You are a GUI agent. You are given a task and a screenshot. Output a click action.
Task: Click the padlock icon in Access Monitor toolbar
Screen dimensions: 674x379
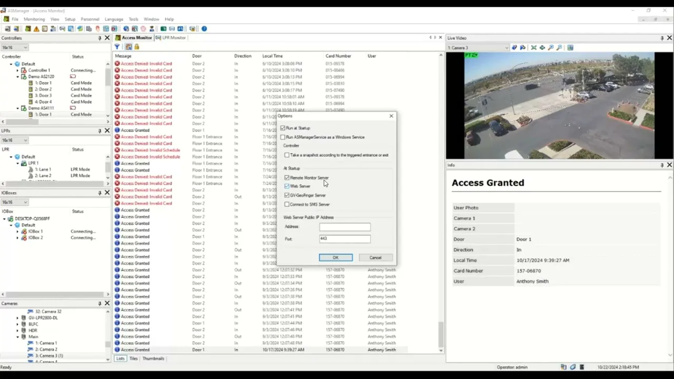point(136,47)
